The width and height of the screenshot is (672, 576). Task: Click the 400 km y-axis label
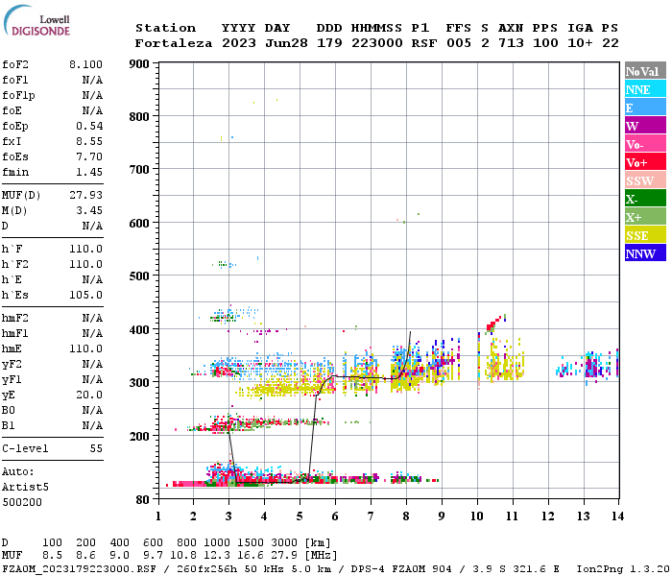139,329
